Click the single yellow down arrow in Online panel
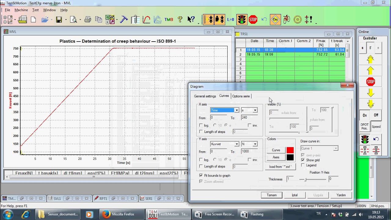 coord(370,93)
